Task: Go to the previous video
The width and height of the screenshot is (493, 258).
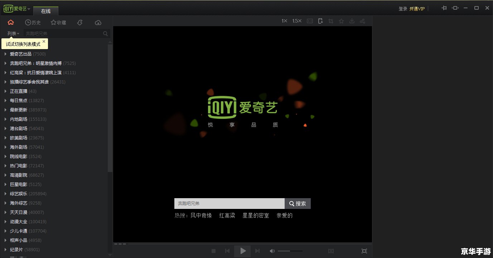Action: [x=227, y=251]
